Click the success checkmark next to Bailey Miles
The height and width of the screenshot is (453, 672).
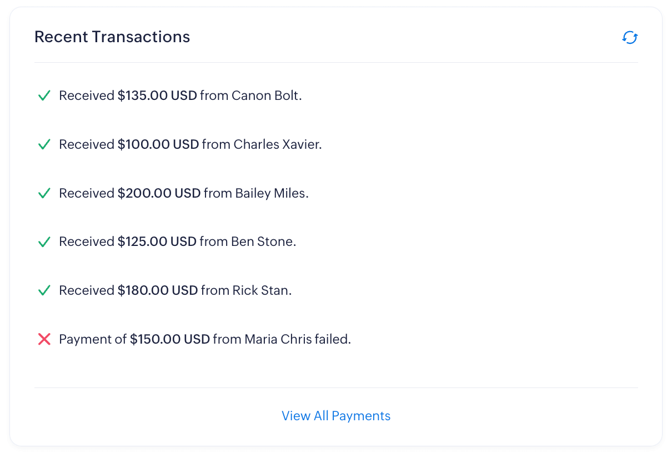44,194
